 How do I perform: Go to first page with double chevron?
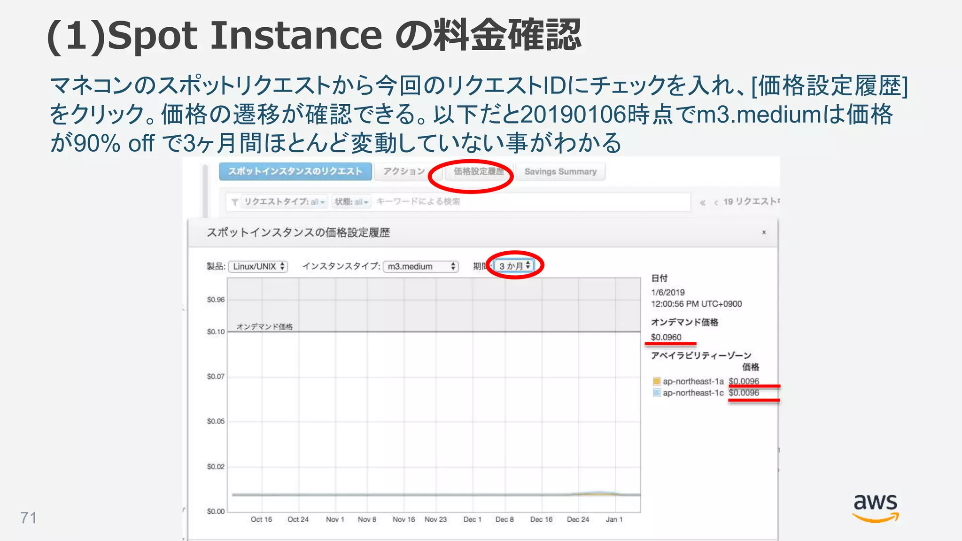pos(703,202)
